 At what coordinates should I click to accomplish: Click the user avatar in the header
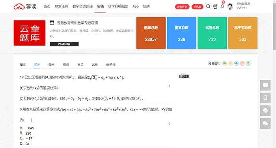[230, 7]
